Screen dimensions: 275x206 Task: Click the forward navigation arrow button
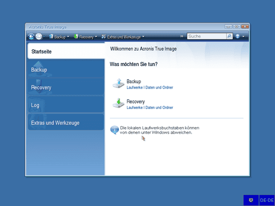point(38,36)
